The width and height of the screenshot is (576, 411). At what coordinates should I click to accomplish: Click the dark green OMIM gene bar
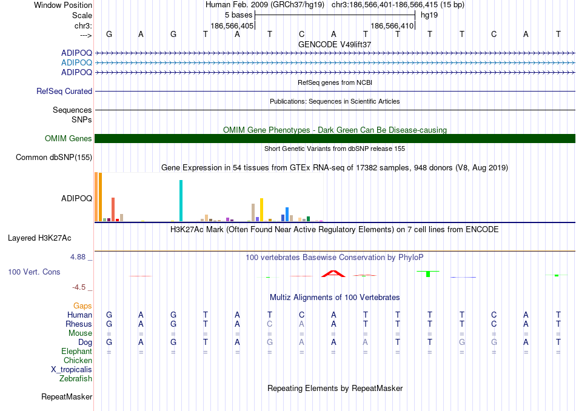click(x=335, y=138)
